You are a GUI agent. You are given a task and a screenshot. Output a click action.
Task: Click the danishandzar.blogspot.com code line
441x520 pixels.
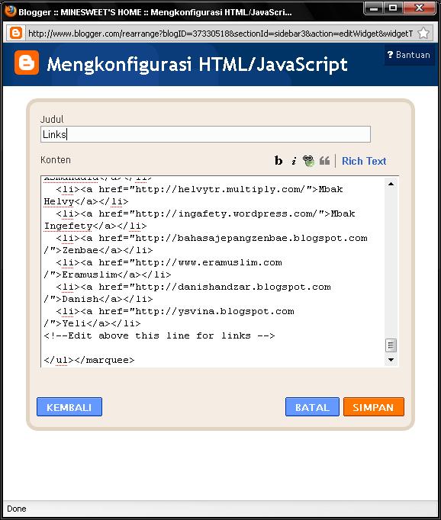(194, 287)
